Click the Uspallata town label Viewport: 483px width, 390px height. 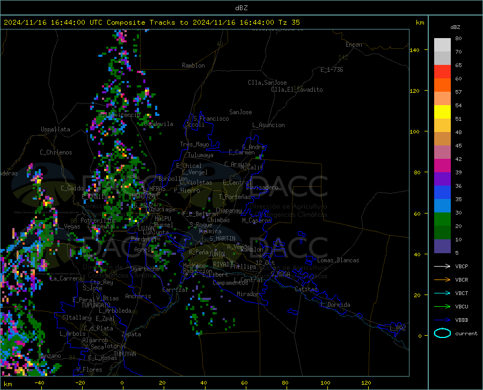pos(55,129)
